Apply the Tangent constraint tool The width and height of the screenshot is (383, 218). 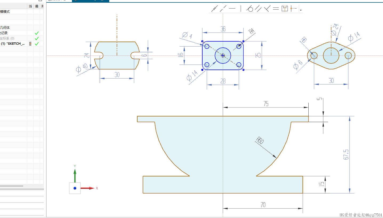click(x=250, y=9)
